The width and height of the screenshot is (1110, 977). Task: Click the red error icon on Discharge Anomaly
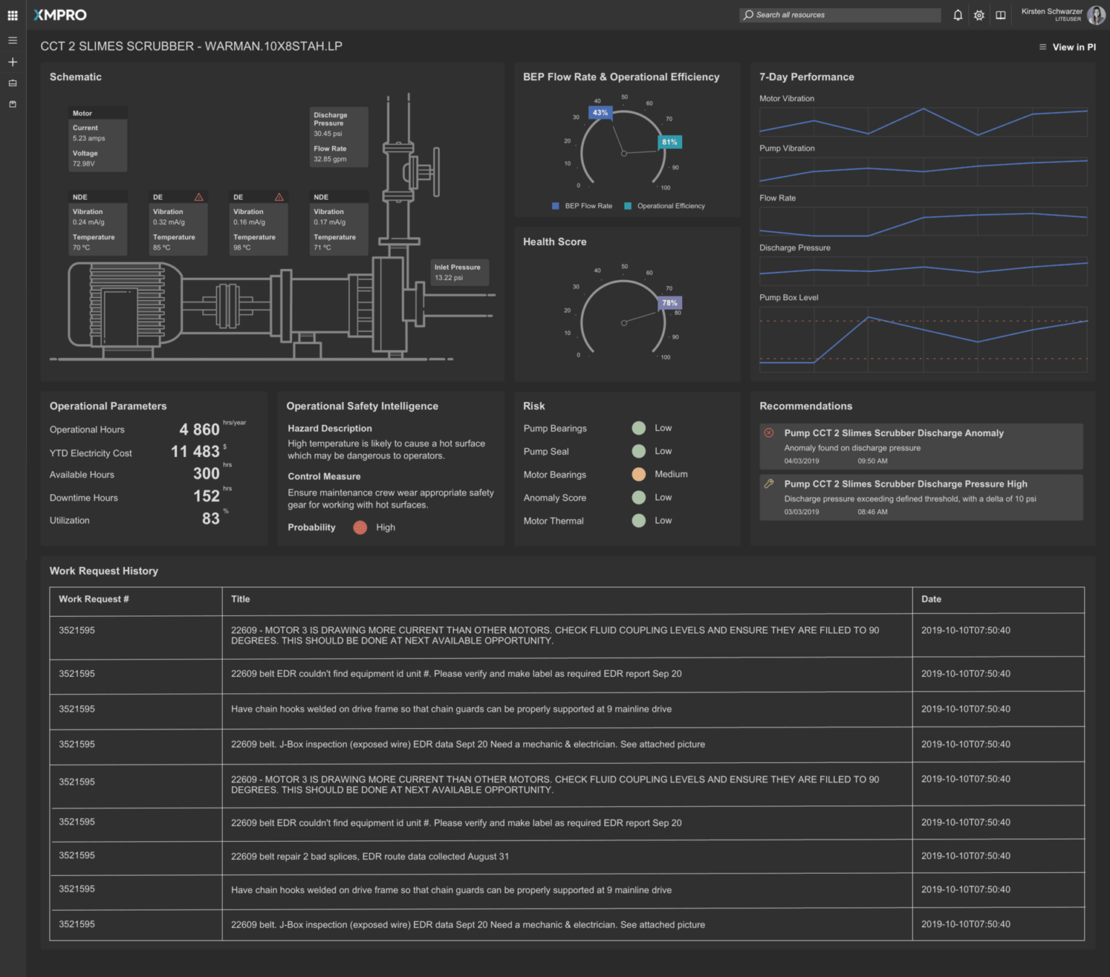tap(769, 433)
